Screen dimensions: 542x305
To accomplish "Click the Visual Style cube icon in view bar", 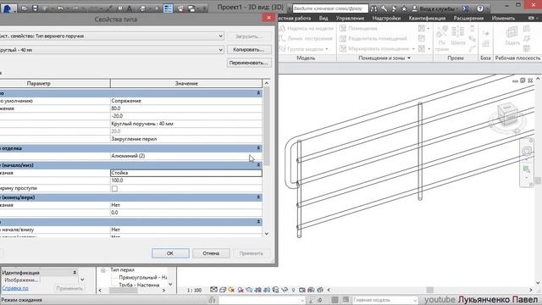I will (x=223, y=290).
